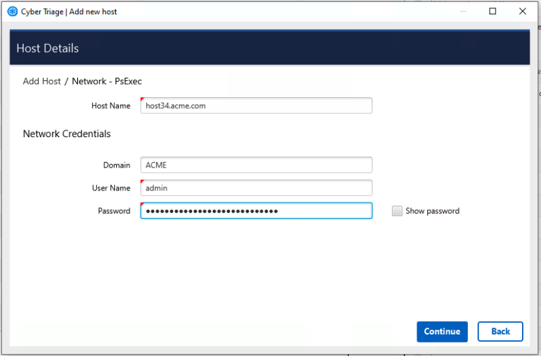Image resolution: width=541 pixels, height=356 pixels.
Task: Focus the Domain field containing ACME
Action: 256,165
